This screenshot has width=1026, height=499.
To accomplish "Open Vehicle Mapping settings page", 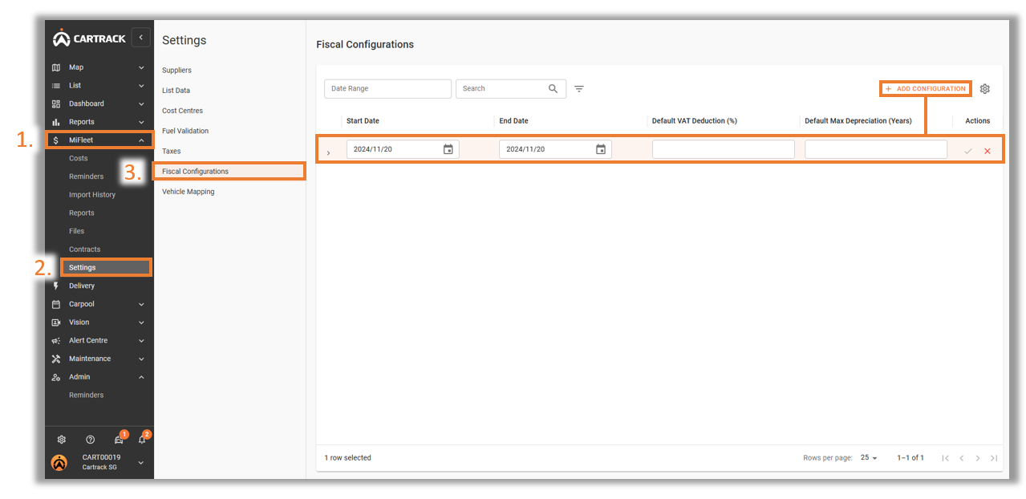I will pos(188,192).
